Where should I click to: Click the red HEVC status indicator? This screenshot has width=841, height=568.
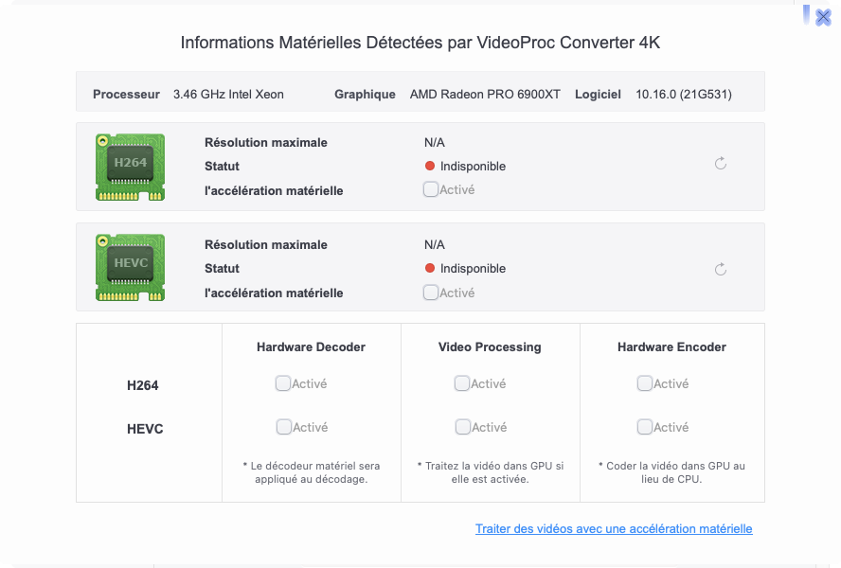pyautogui.click(x=430, y=269)
